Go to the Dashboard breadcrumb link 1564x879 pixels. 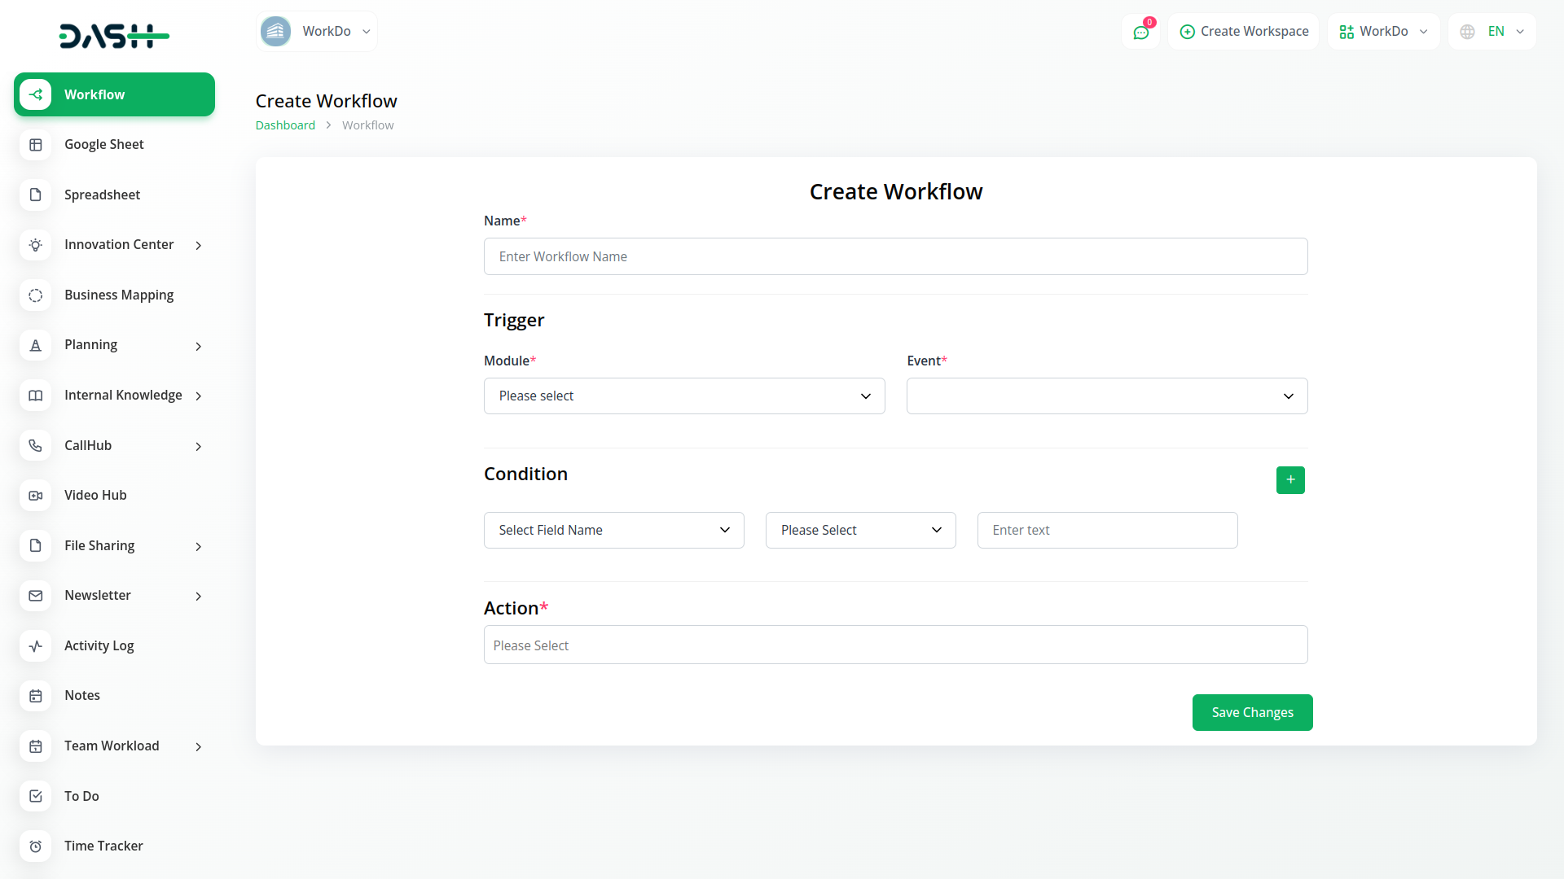point(285,125)
